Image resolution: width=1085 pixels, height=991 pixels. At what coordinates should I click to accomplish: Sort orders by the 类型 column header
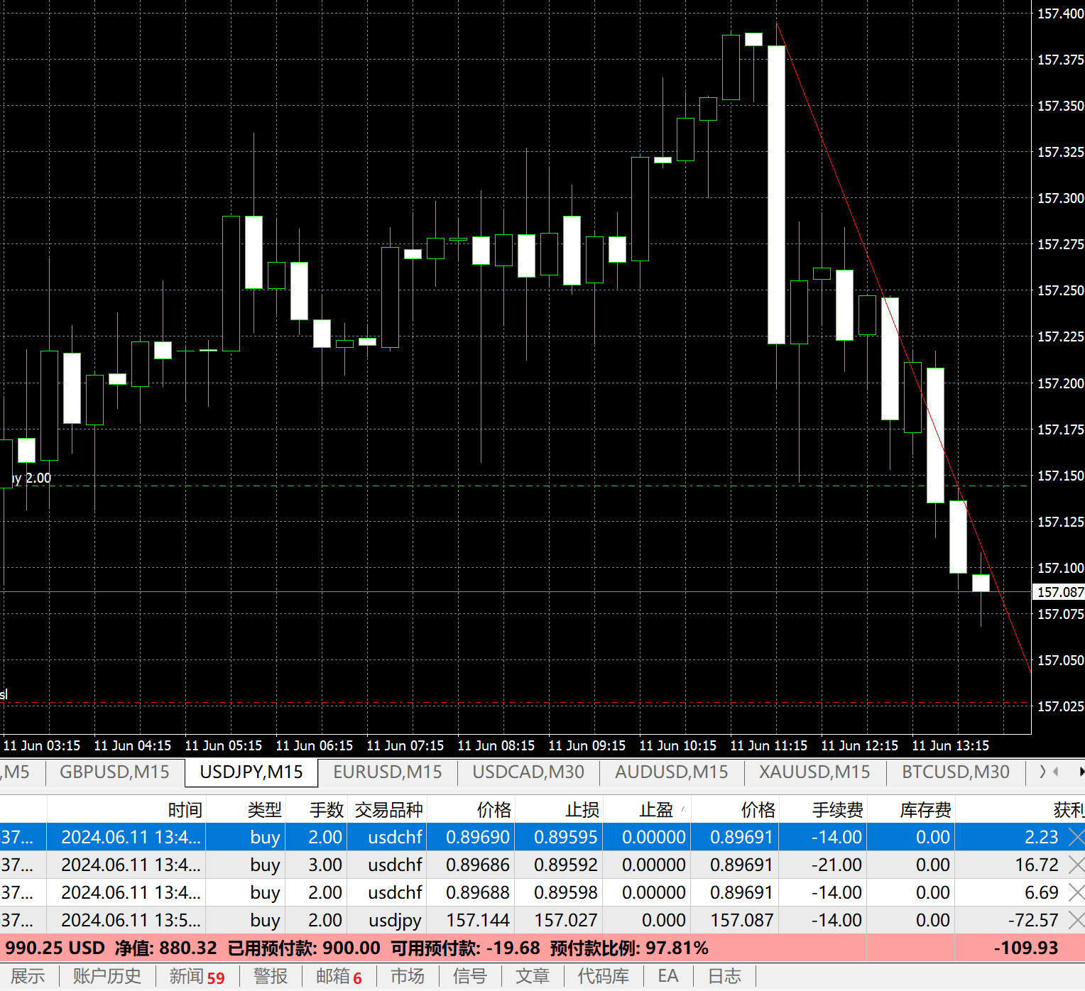click(245, 810)
